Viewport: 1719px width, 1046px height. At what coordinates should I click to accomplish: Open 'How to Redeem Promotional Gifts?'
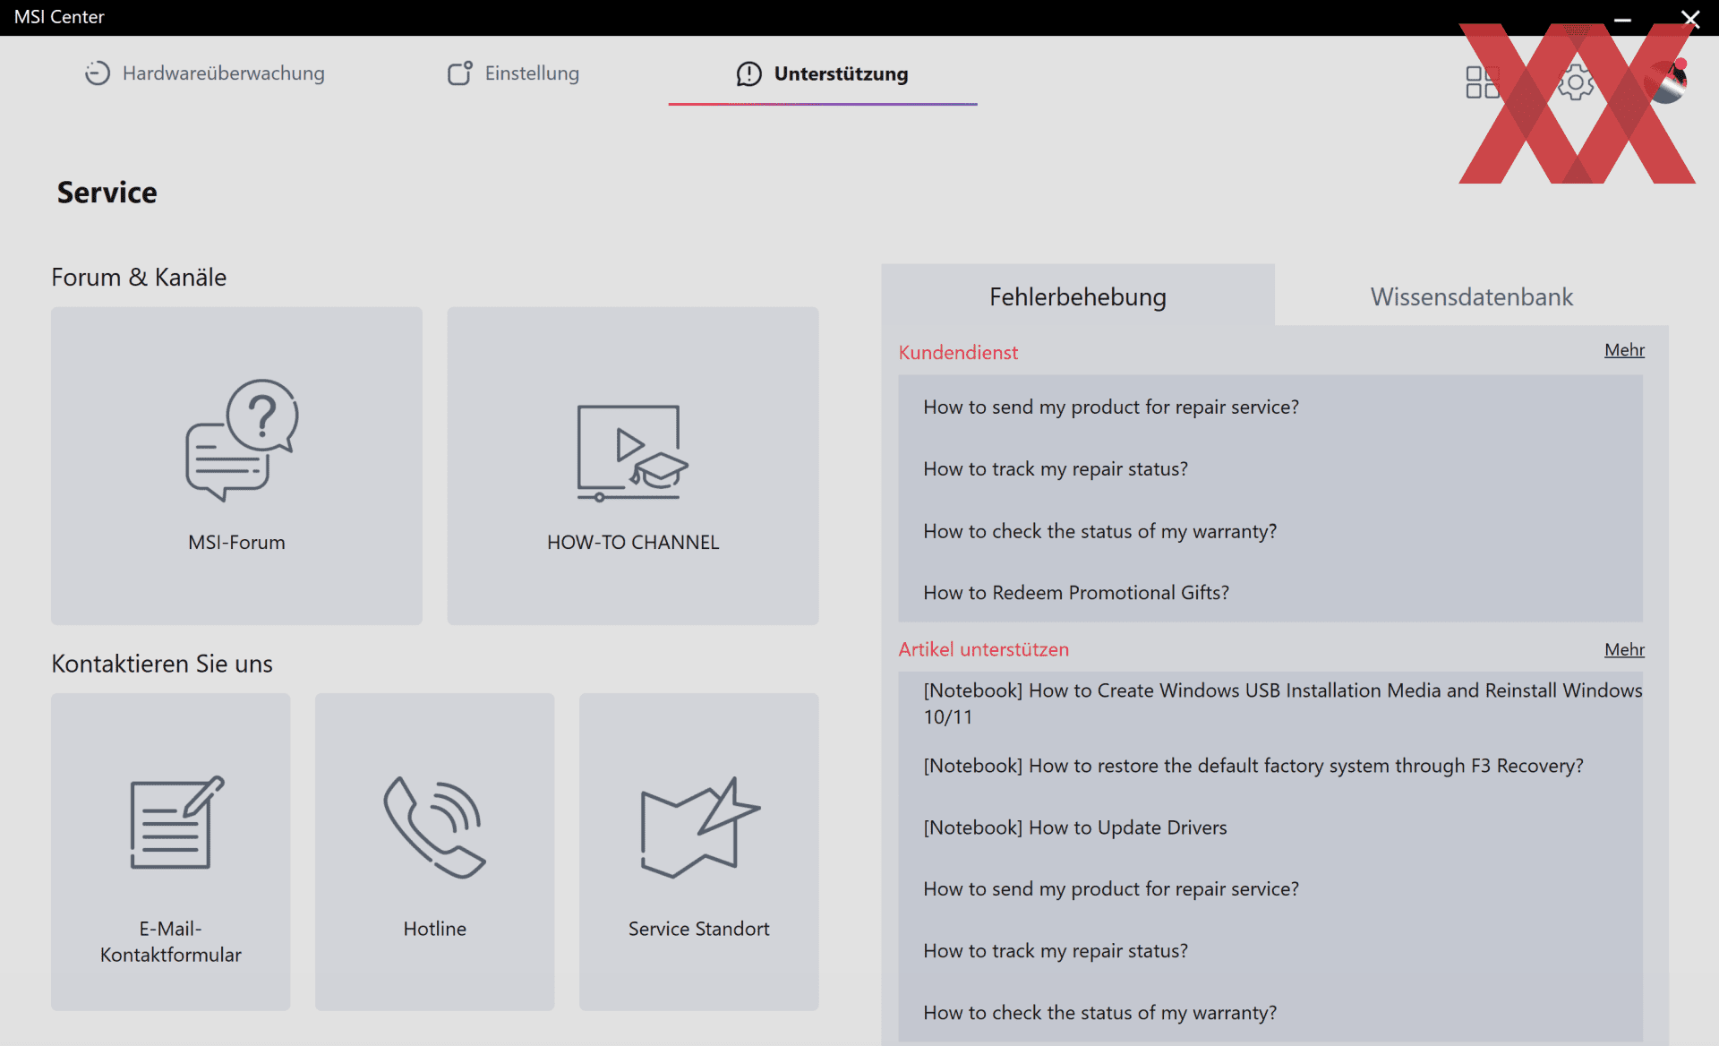tap(1076, 593)
